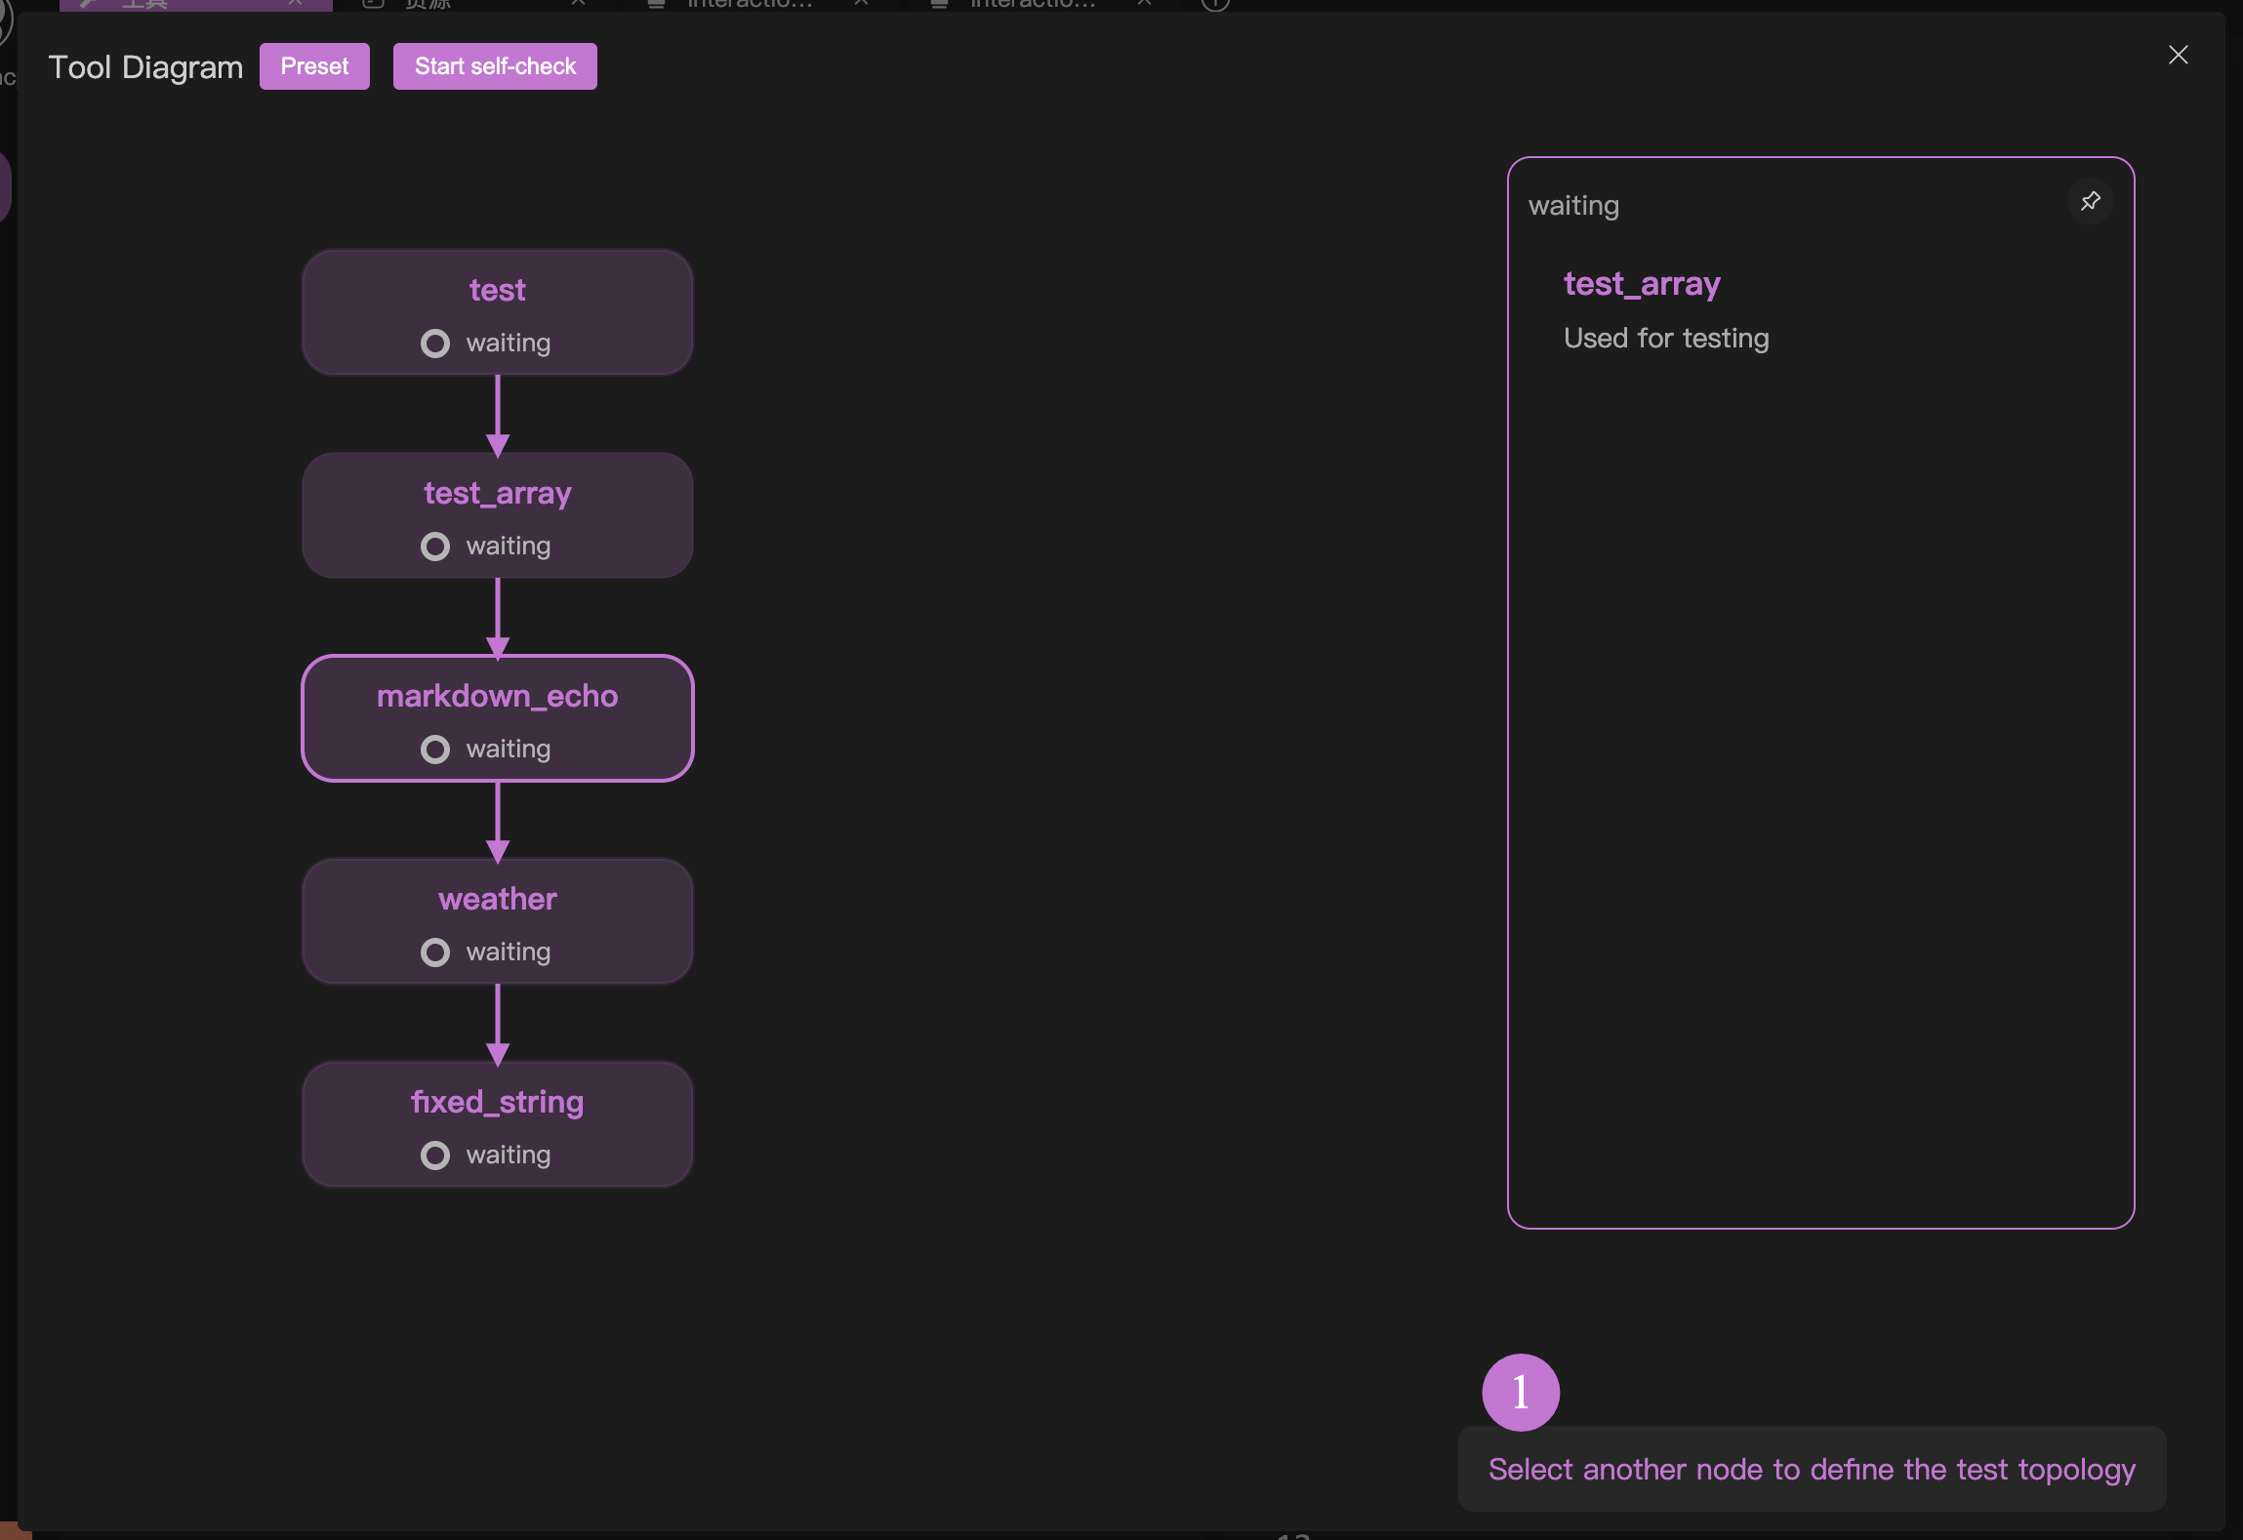Click the waiting status circle on test node
Image resolution: width=2243 pixels, height=1540 pixels.
(x=435, y=344)
